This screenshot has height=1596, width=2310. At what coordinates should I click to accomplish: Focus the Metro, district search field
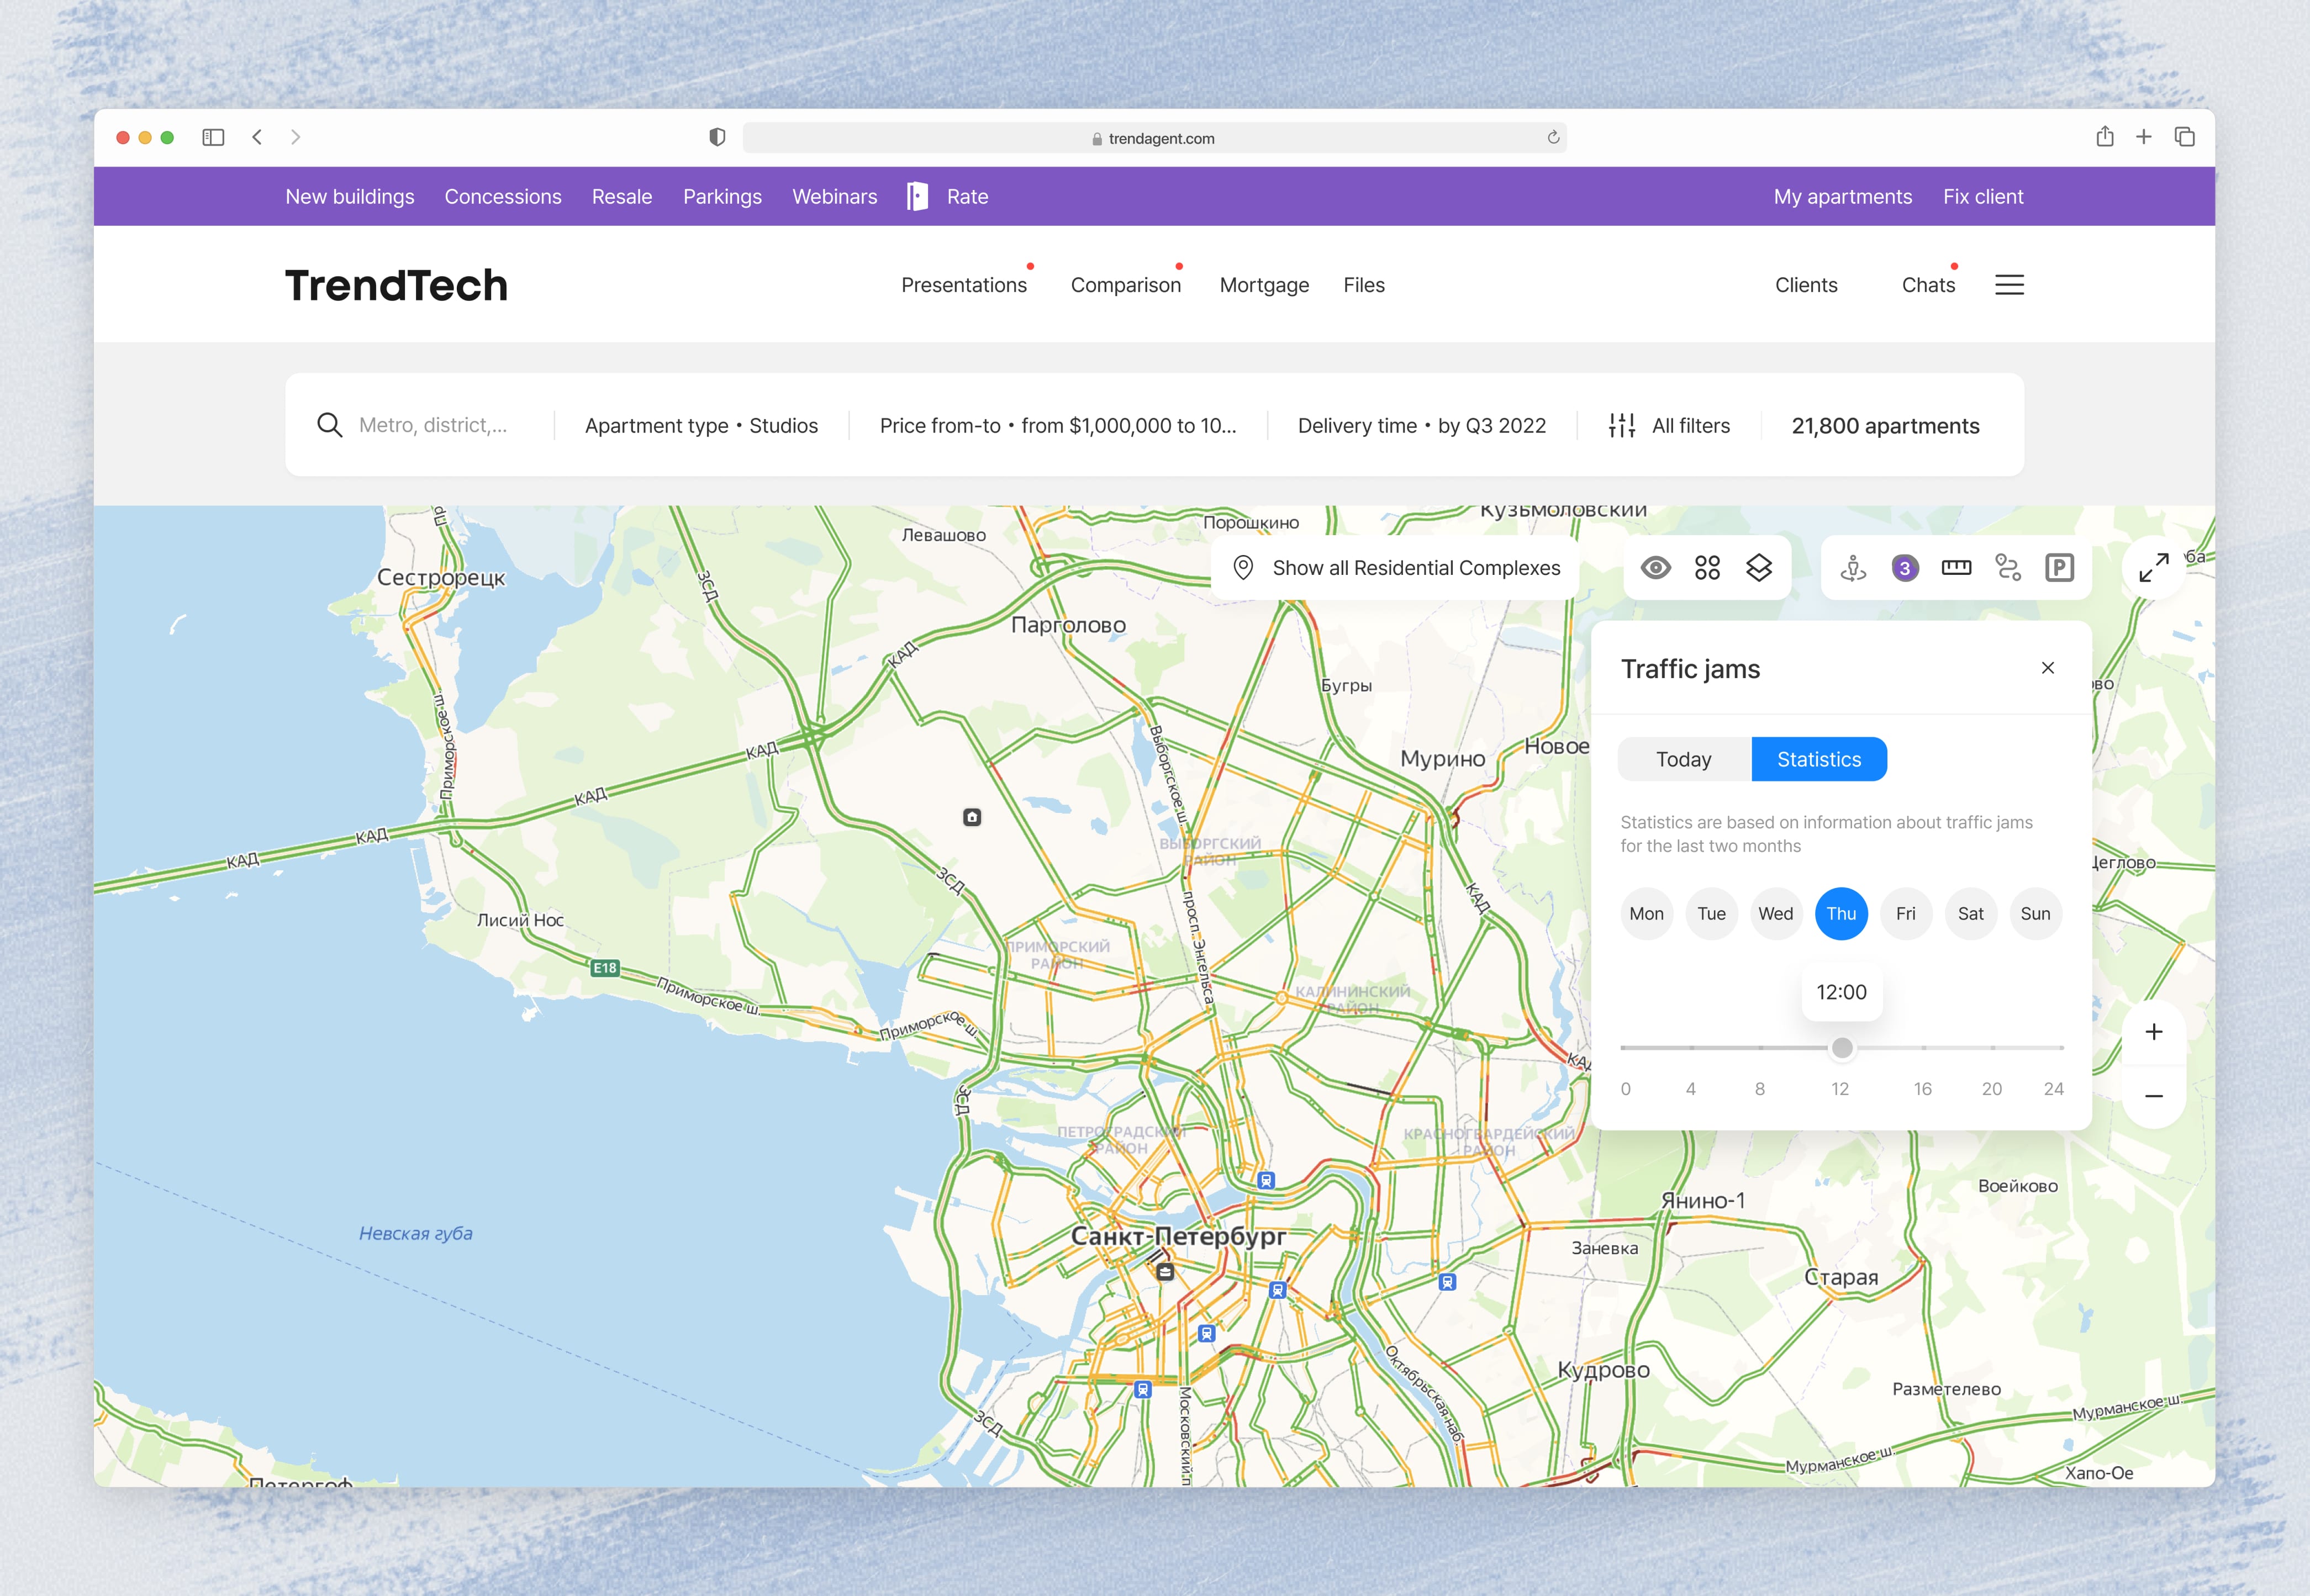click(433, 425)
